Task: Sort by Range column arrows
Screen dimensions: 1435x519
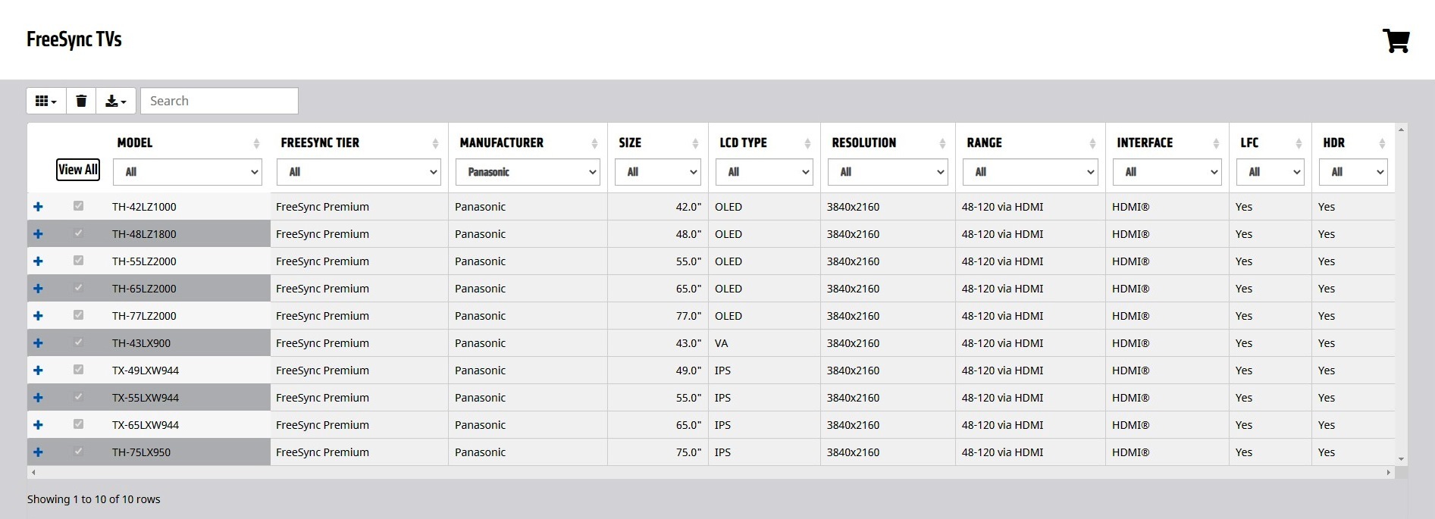Action: point(1092,143)
